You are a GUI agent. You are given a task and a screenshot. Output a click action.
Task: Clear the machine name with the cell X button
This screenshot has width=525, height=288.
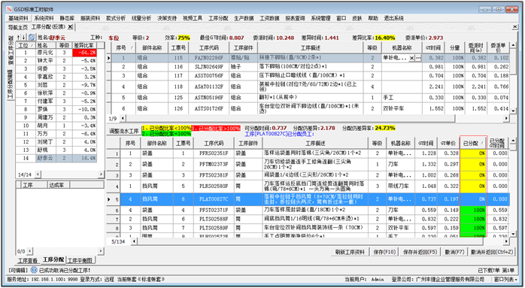click(x=411, y=58)
